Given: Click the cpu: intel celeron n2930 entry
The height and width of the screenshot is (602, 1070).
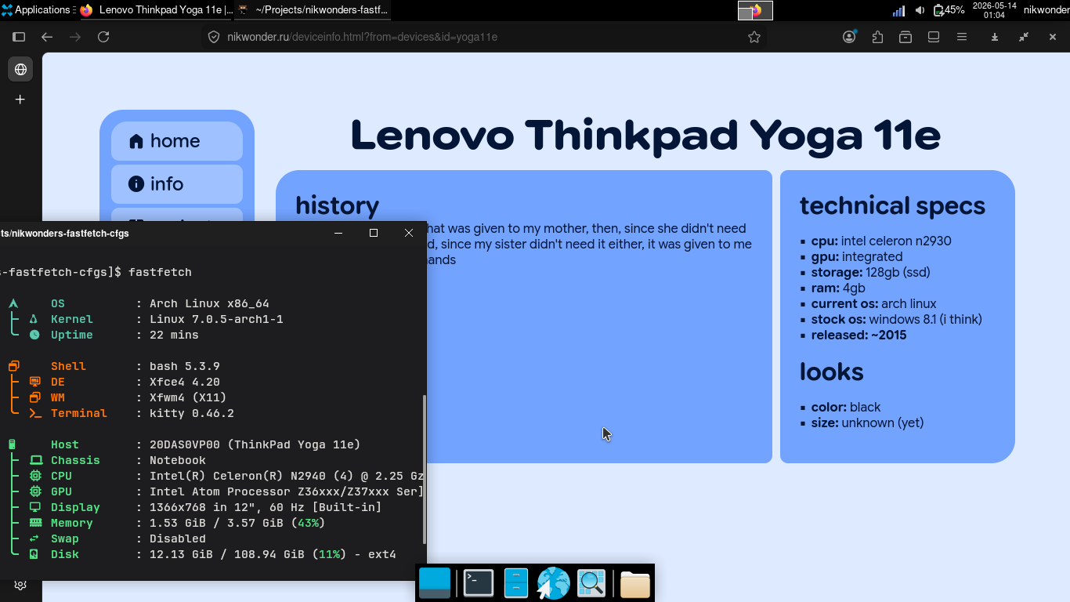Looking at the screenshot, I should [x=881, y=241].
